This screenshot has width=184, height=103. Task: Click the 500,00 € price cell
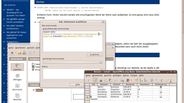130,94
